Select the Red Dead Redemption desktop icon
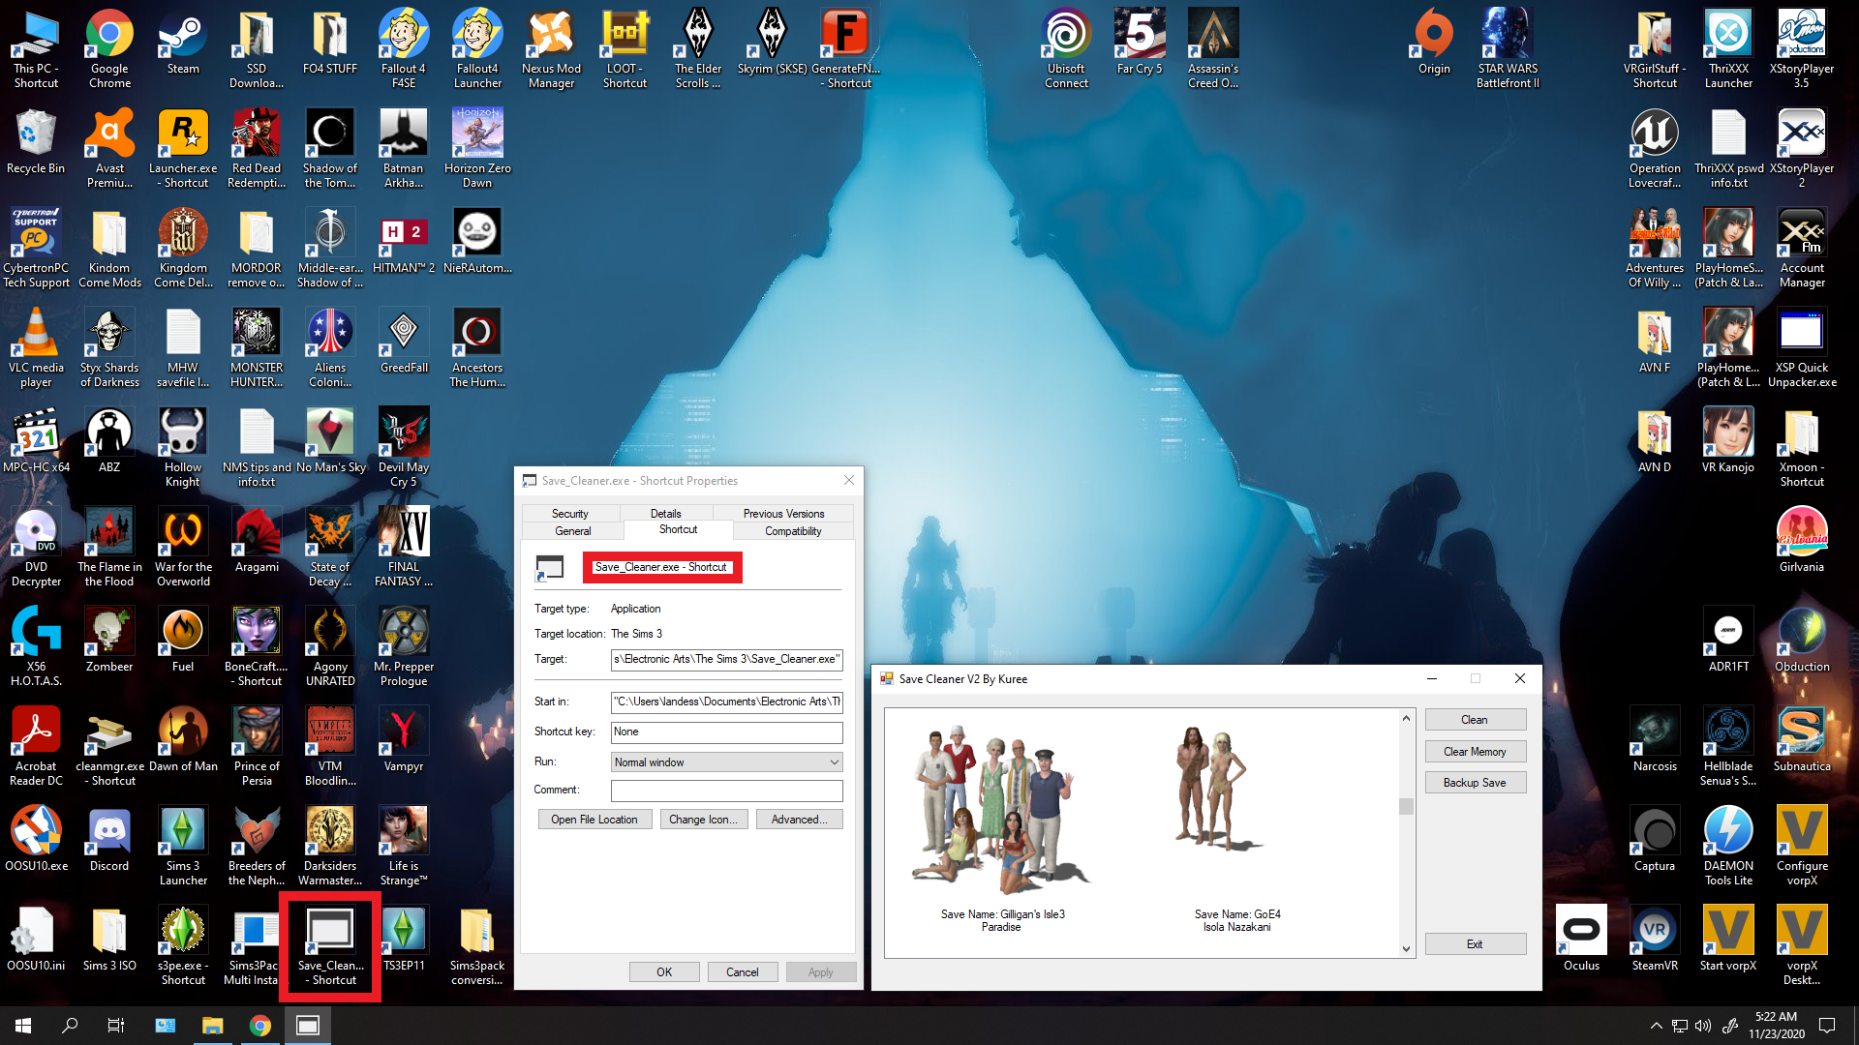 [257, 148]
